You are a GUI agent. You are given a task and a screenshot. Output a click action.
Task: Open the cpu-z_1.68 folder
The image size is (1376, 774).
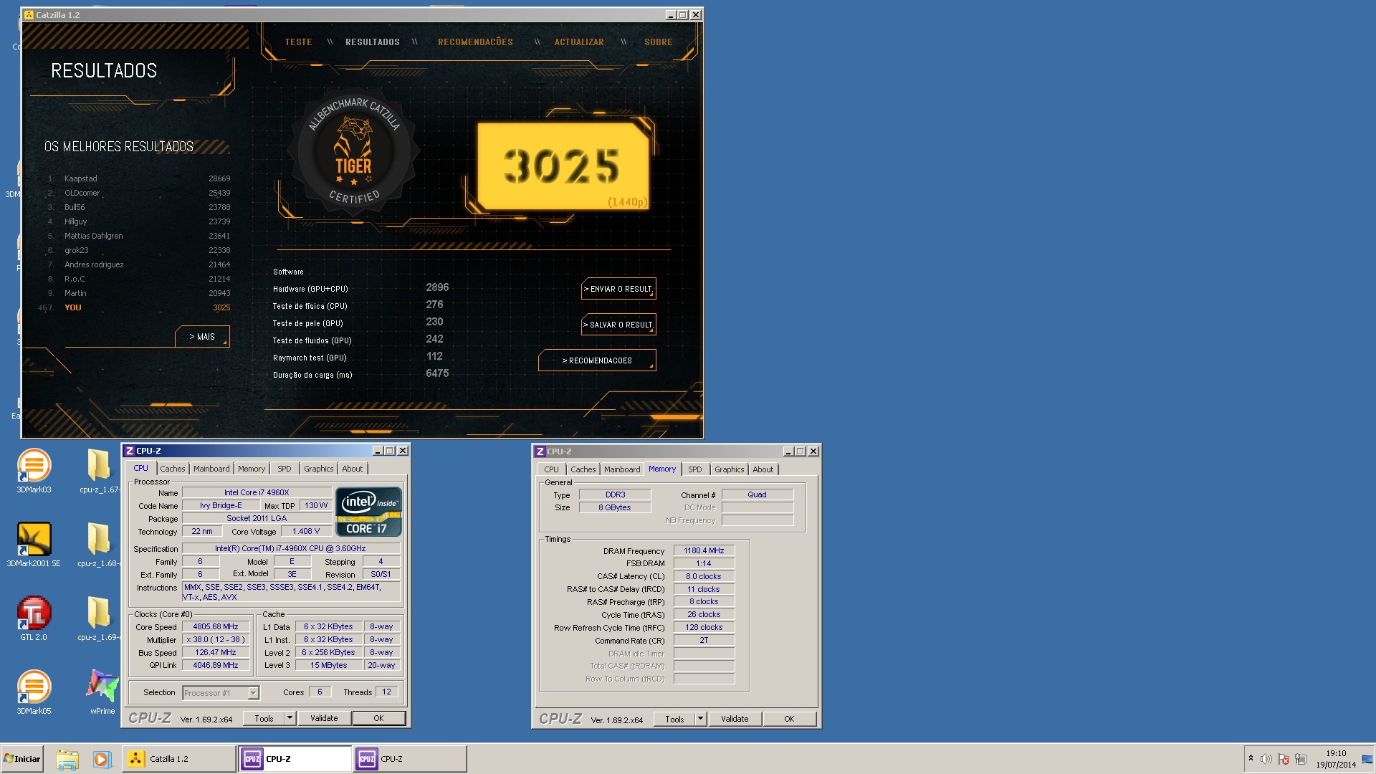[99, 543]
